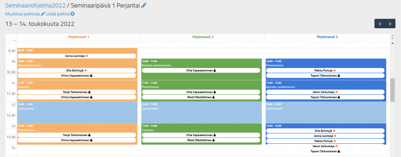Open the Muokkaa paikkoja link
The height and width of the screenshot is (157, 401).
pos(22,14)
